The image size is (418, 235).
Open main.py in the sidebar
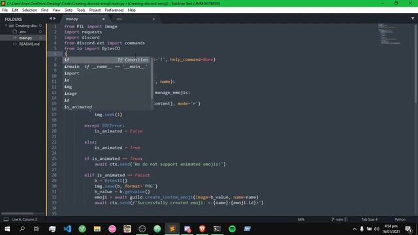(25, 38)
